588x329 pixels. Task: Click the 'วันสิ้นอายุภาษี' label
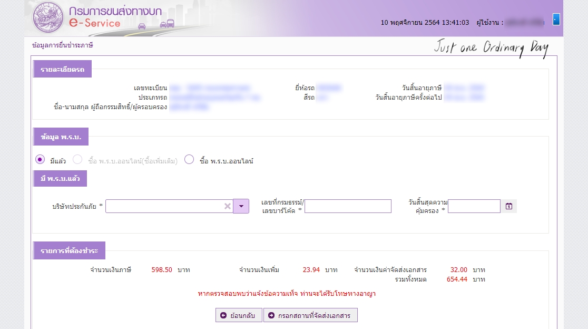click(x=422, y=88)
